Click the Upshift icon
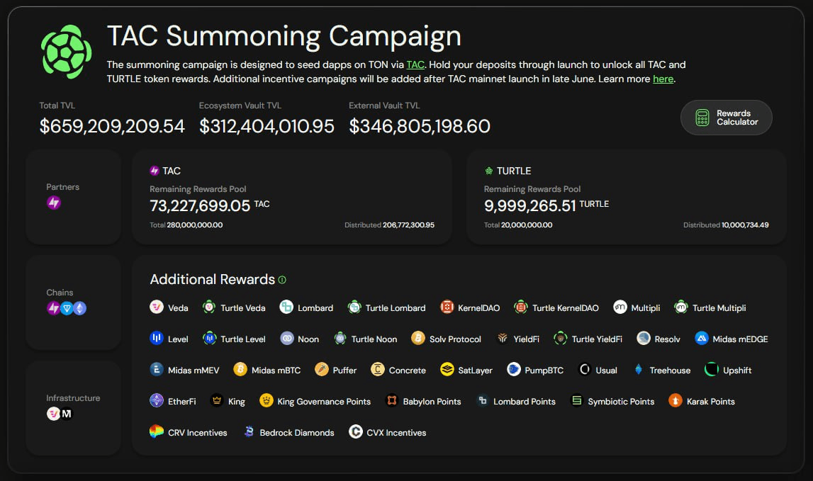Screen dimensions: 813x481 [x=712, y=370]
